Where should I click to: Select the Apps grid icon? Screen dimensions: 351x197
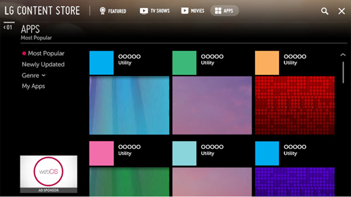218,10
